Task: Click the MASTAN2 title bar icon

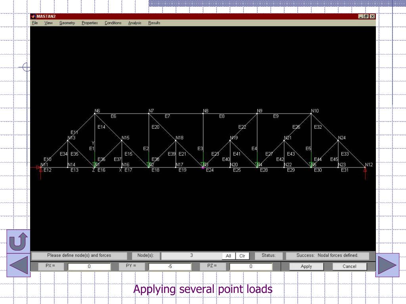Action: coord(33,16)
